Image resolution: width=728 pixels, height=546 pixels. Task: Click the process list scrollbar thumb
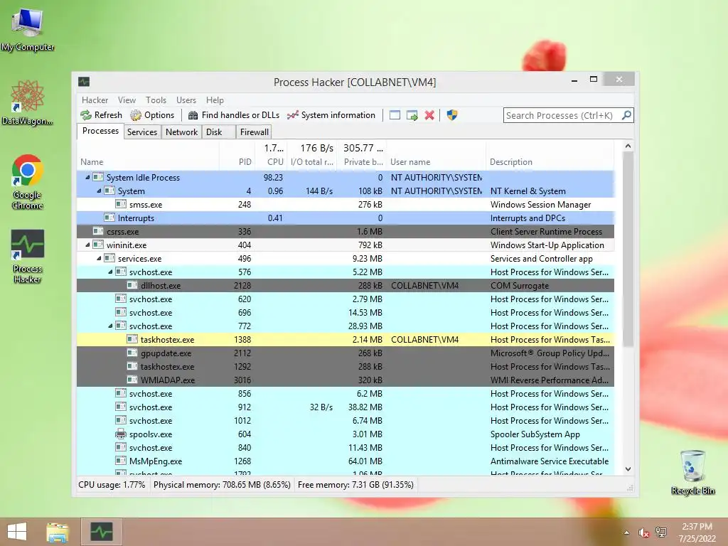click(x=628, y=249)
